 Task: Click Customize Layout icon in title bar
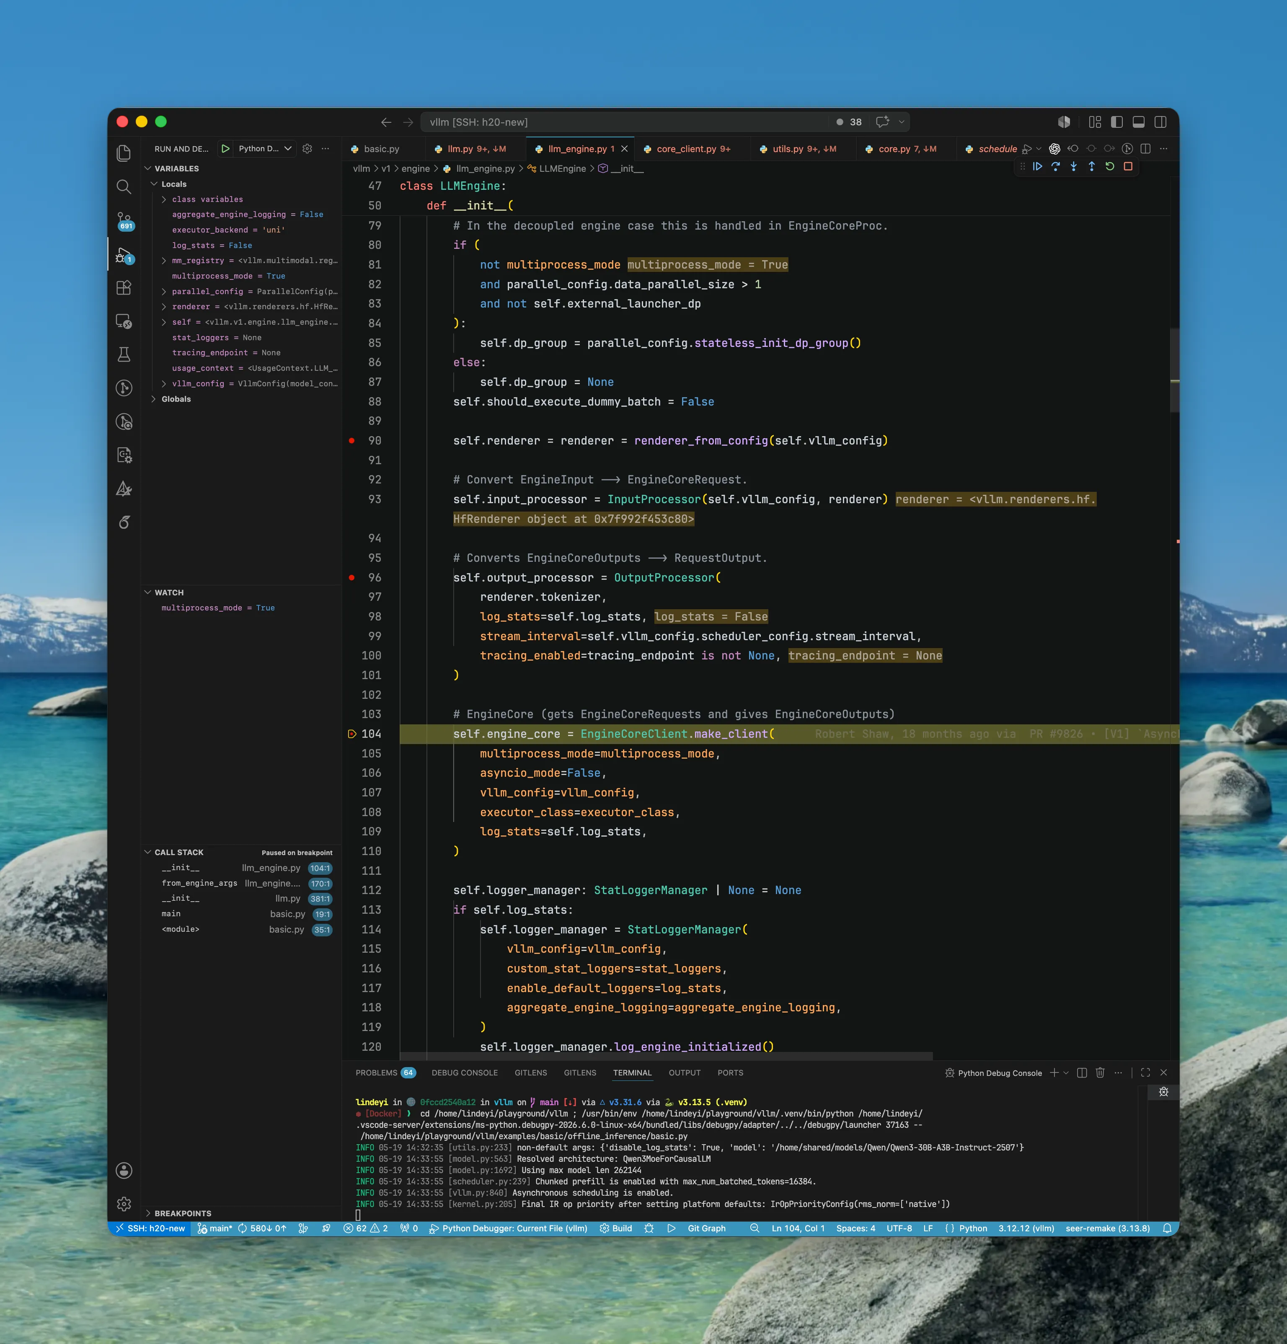(1095, 122)
